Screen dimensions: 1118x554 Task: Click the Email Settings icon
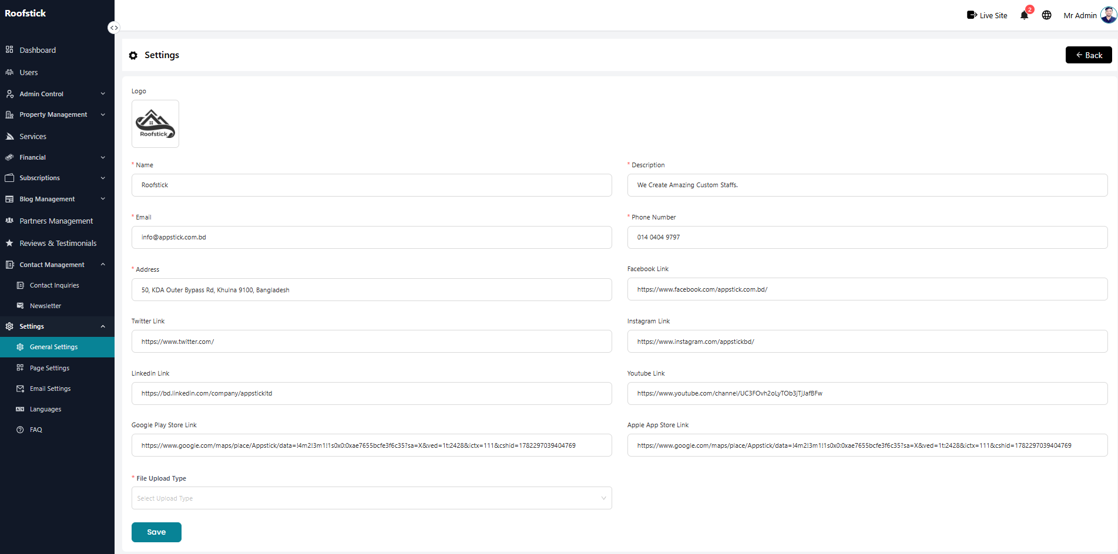point(20,389)
